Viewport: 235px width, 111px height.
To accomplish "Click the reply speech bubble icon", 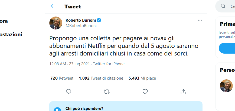I will [68, 92].
